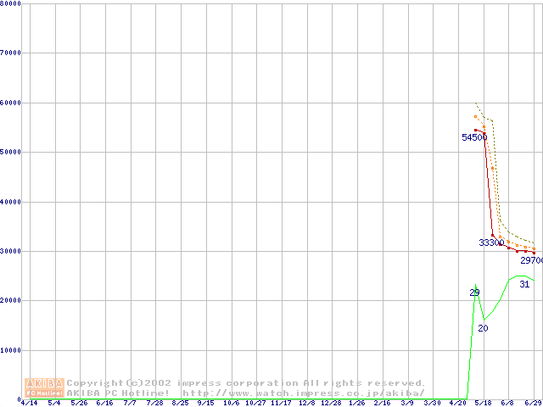Screen dimensions: 543x407
Task: Click the 6/29 date on the x-axis
Action: [533, 404]
